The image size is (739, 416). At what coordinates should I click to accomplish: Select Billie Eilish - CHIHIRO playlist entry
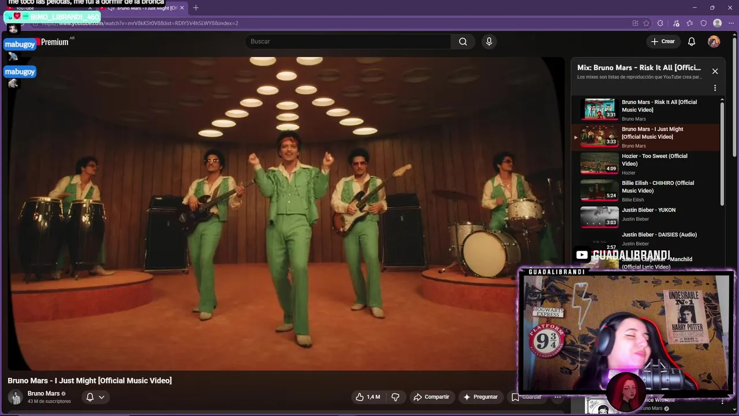(x=647, y=191)
